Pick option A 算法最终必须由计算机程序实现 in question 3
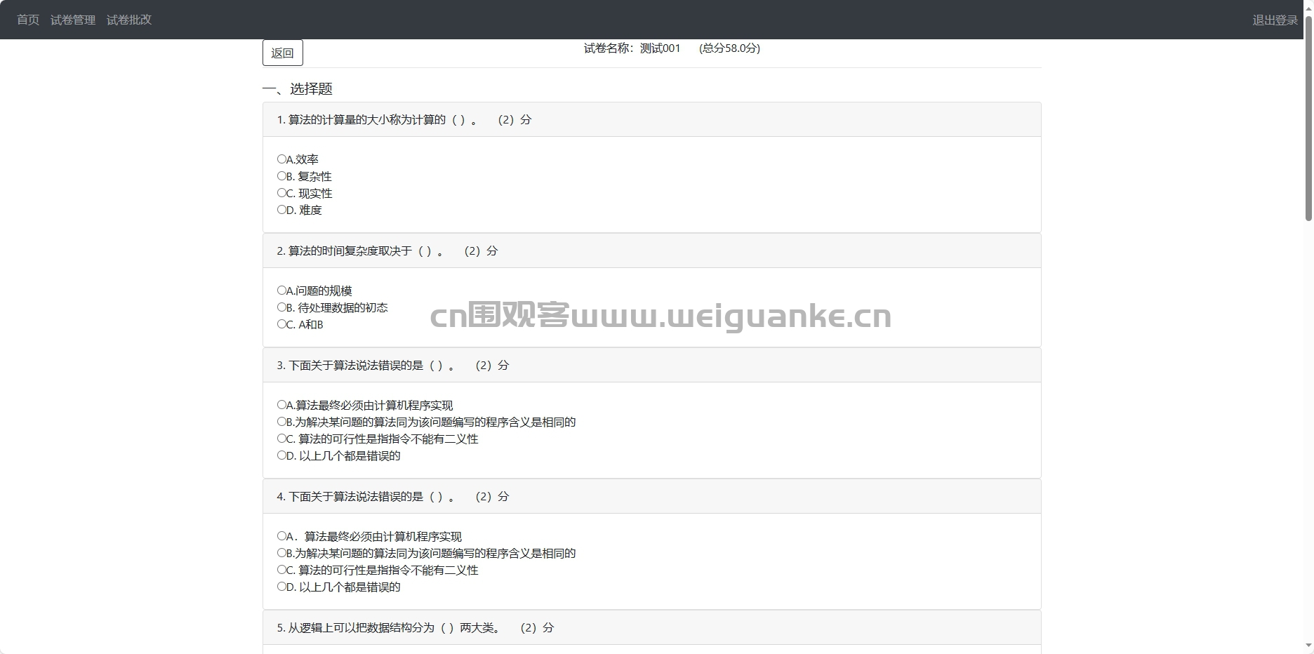1314x654 pixels. click(x=281, y=405)
